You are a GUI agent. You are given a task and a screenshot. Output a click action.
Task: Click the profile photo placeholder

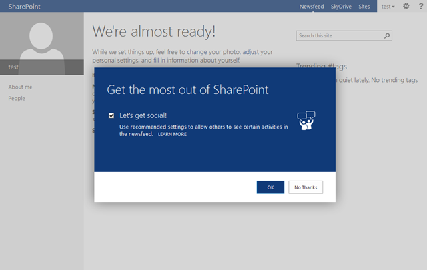tap(42, 43)
